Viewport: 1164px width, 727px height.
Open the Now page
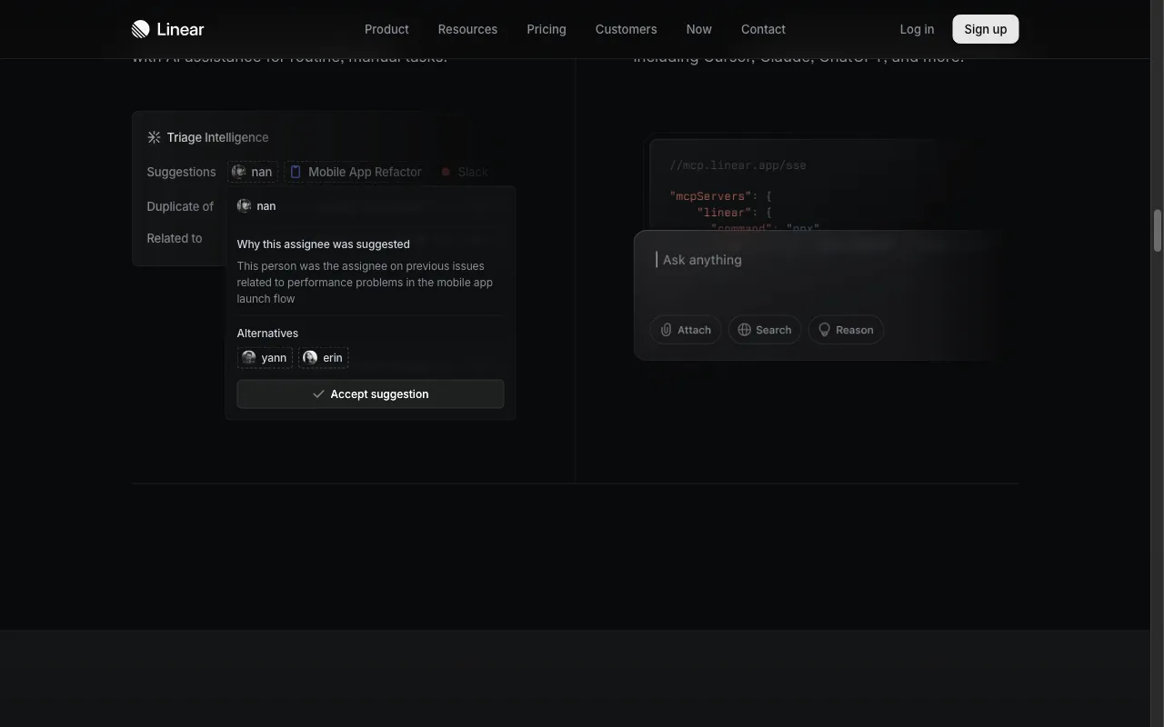point(698,29)
